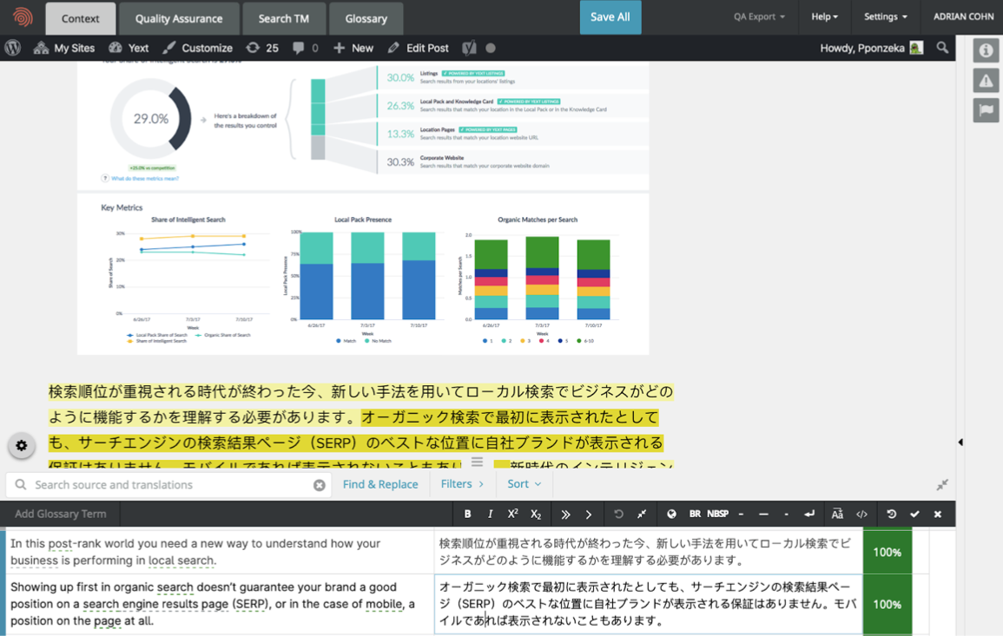This screenshot has width=1003, height=636.
Task: Switch to the Quality Assurance tab
Action: 179,16
